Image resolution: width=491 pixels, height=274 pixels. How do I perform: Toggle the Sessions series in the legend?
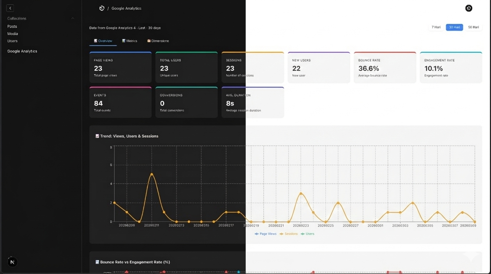point(289,234)
